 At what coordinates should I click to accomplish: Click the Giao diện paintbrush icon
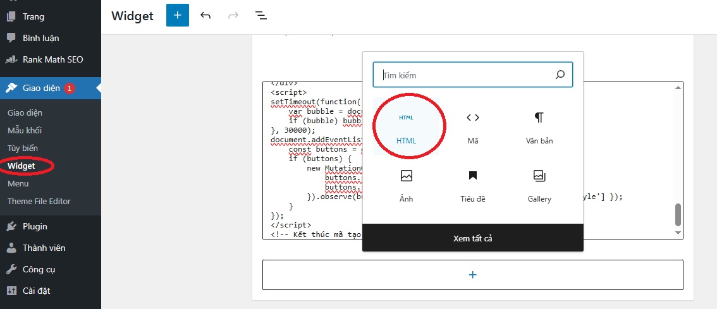[11, 88]
